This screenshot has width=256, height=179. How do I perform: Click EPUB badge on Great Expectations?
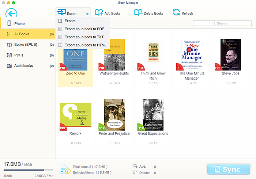pos(140,127)
